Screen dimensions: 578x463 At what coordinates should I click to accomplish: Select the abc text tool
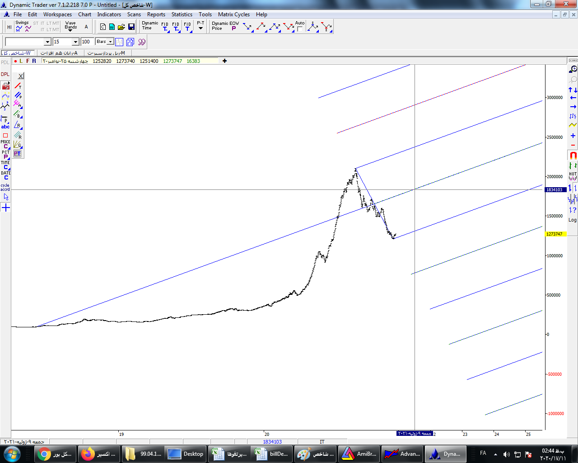(5, 127)
